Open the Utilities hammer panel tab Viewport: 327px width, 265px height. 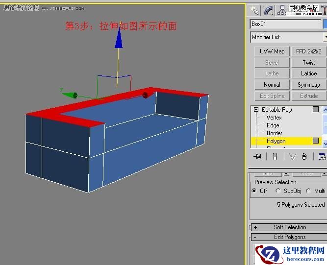click(324, 10)
